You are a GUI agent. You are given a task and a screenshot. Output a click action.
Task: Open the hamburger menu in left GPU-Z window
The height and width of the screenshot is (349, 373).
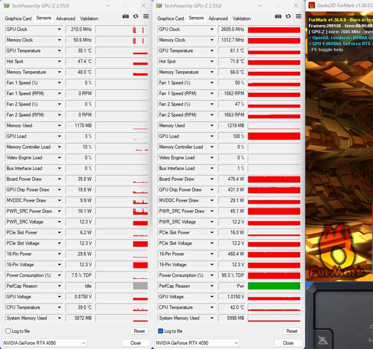pos(145,17)
